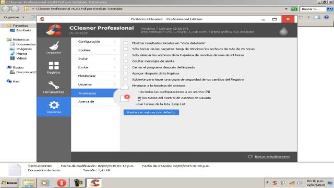This screenshot has width=334, height=188.
Task: Select Favoritos in Explorer navigation pane
Action: 20,26
